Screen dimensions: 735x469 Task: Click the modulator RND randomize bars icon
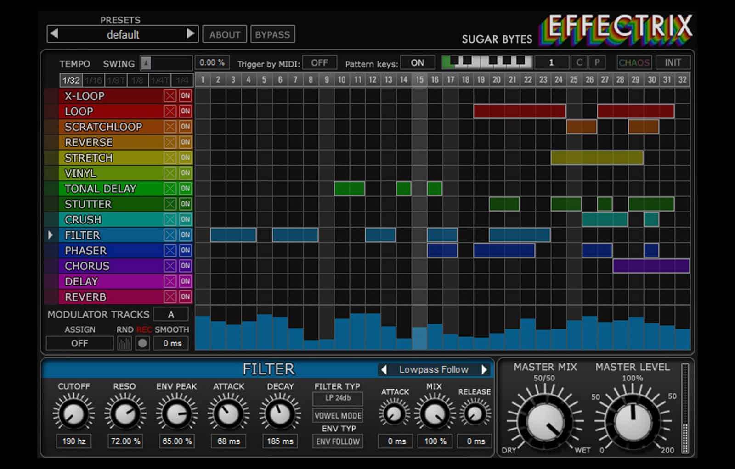(124, 343)
